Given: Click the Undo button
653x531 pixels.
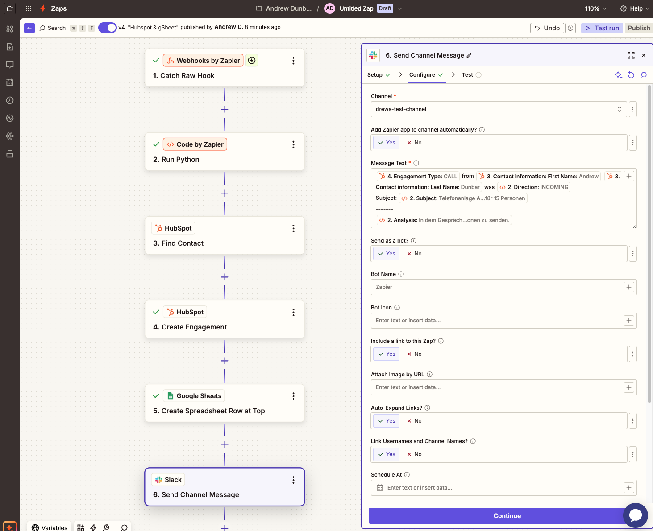Looking at the screenshot, I should point(547,28).
